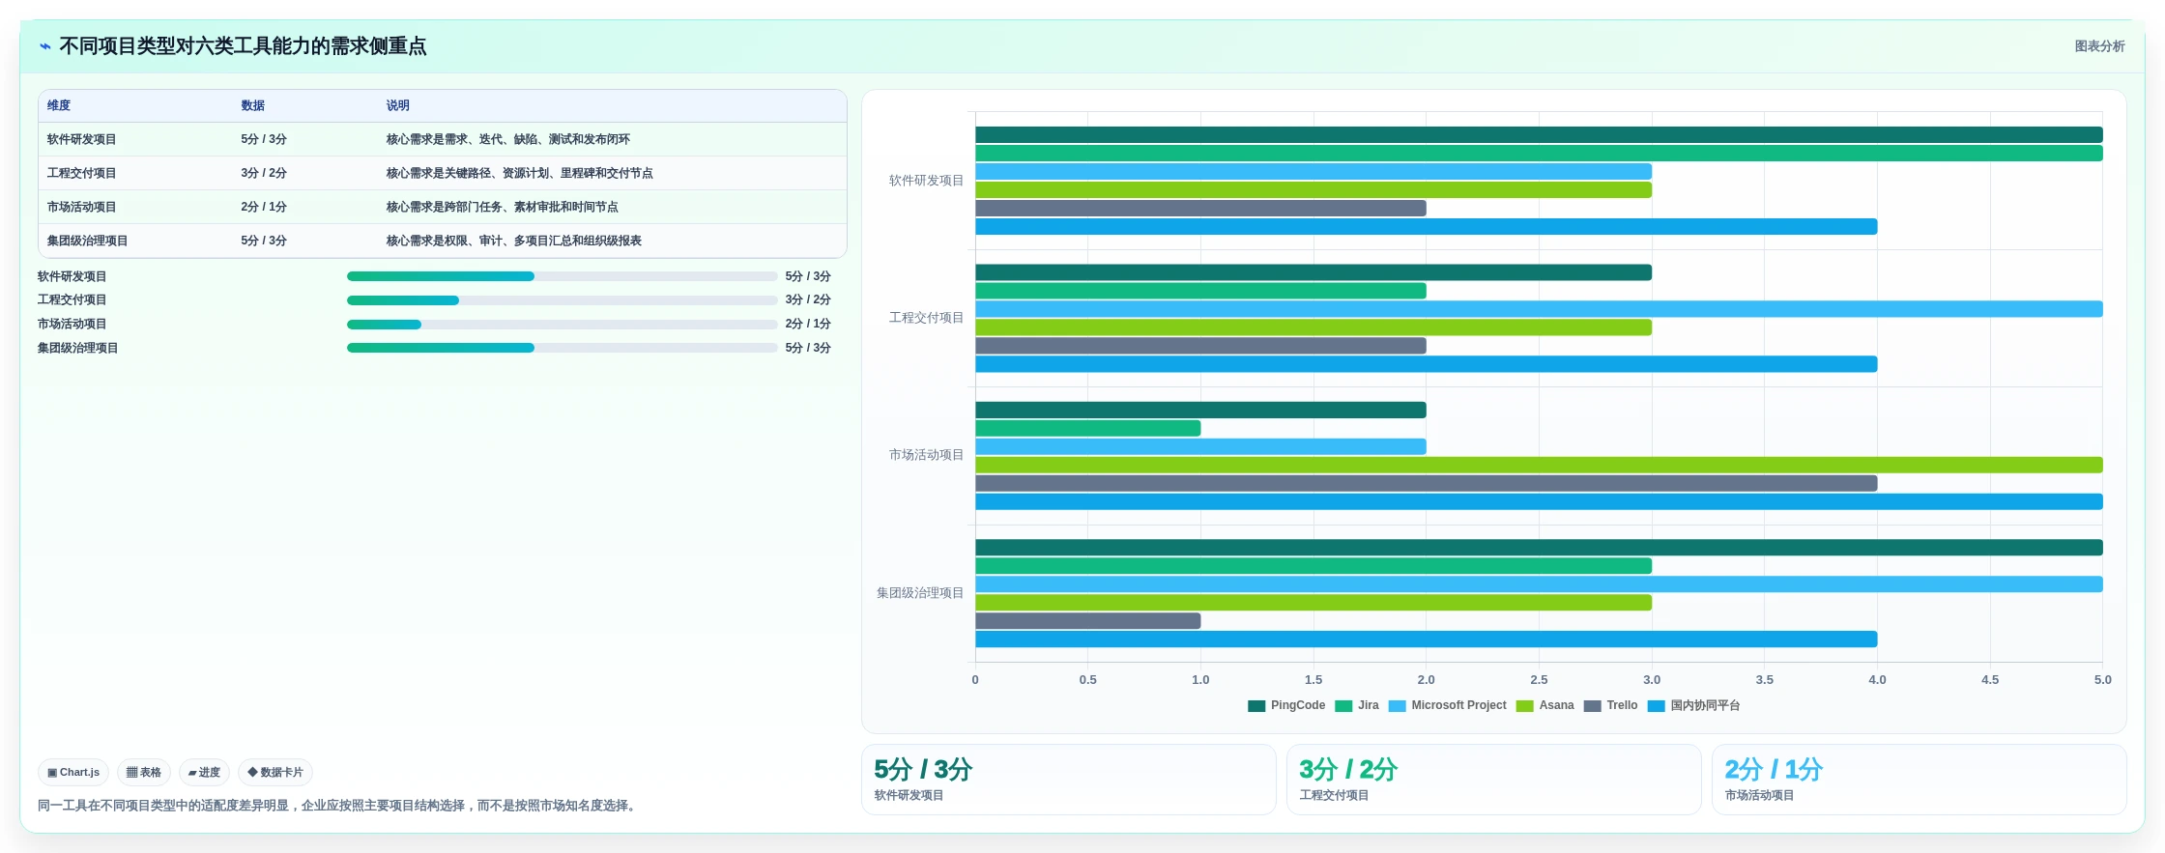Screen dimensions: 2165x853
Task: Click the 软件研发项目 progress bar
Action: [562, 276]
